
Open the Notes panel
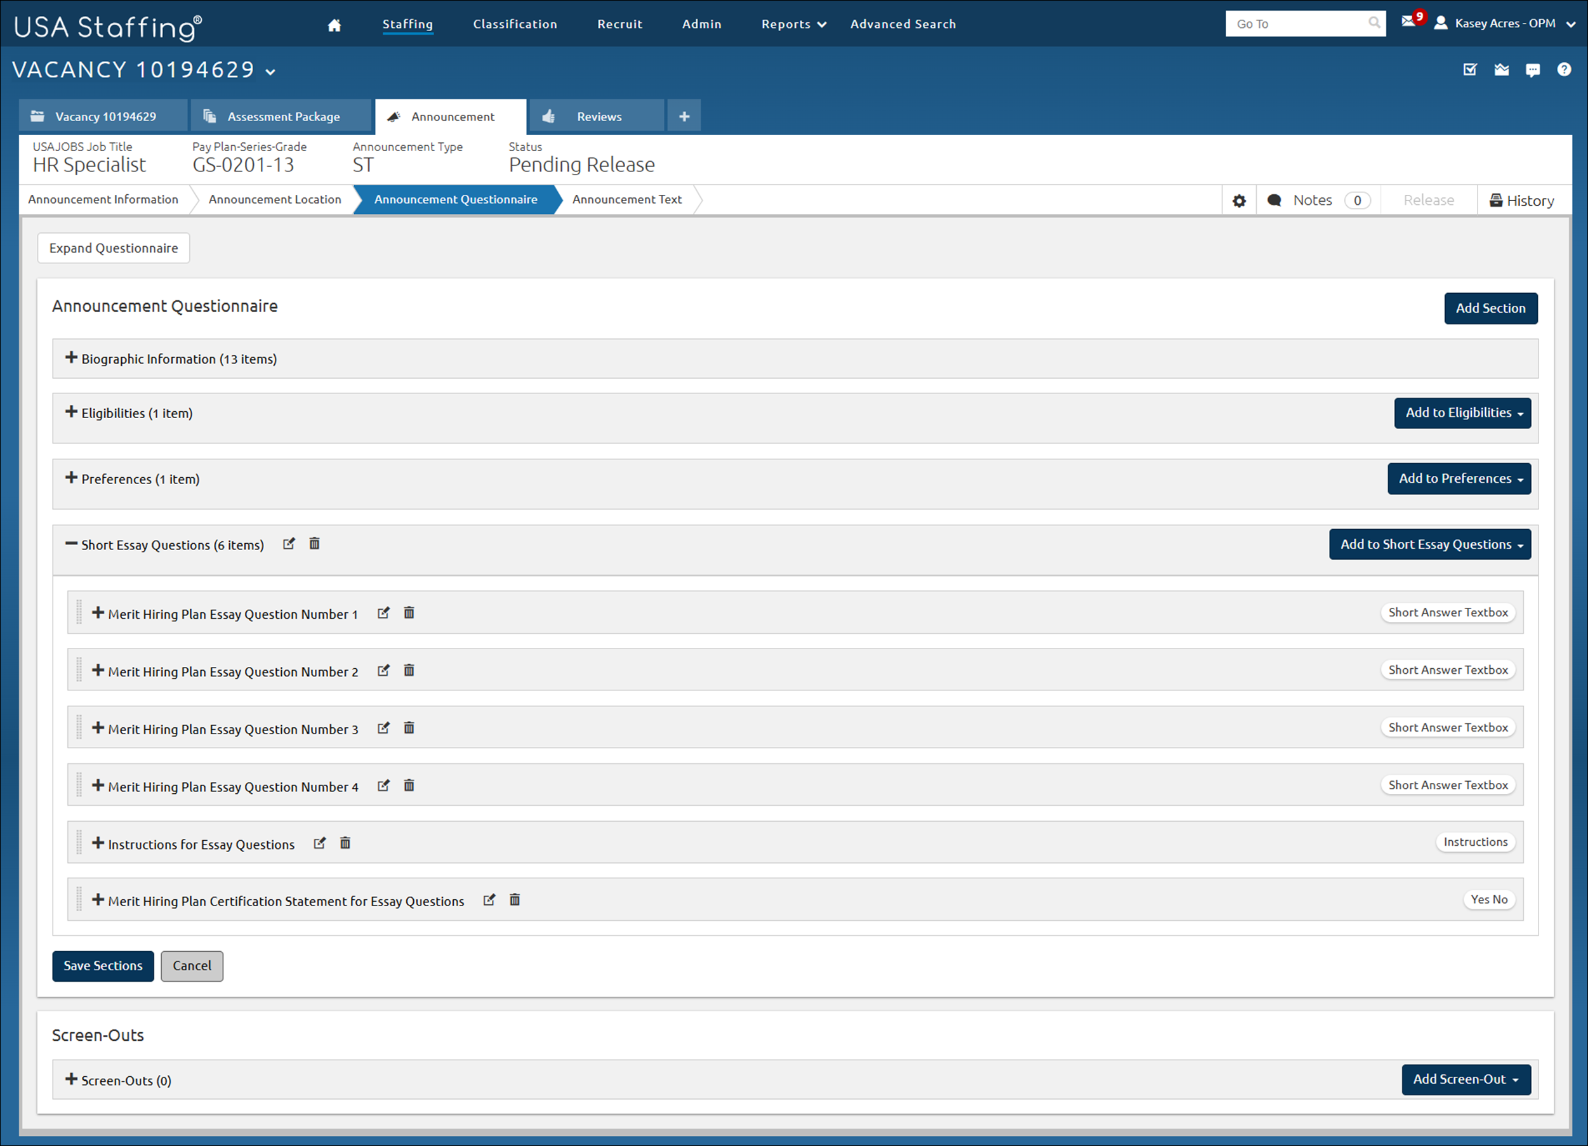[x=1318, y=201]
